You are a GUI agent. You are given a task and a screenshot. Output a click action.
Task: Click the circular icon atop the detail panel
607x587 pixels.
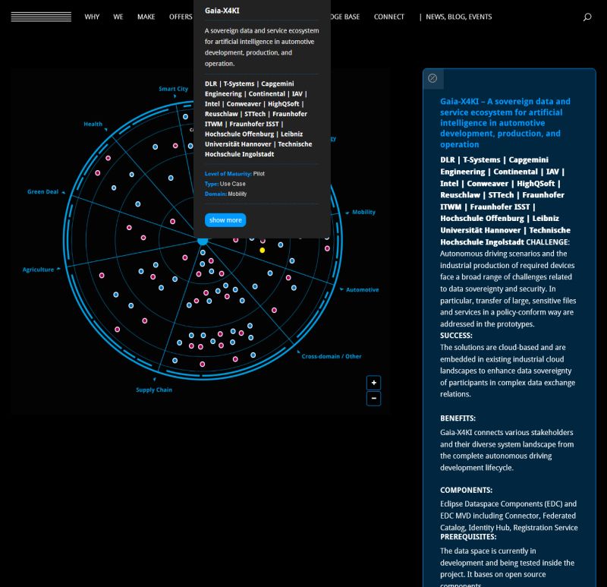click(x=432, y=78)
